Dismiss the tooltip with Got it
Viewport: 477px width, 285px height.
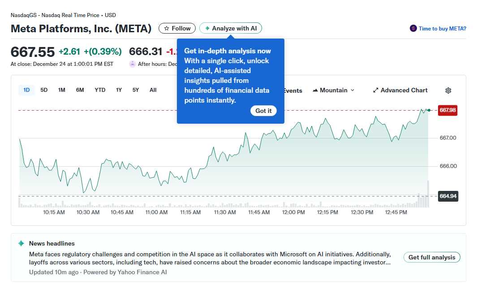pyautogui.click(x=263, y=111)
